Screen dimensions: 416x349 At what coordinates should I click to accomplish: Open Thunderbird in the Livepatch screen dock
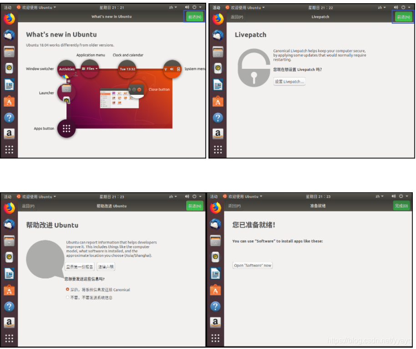point(218,36)
